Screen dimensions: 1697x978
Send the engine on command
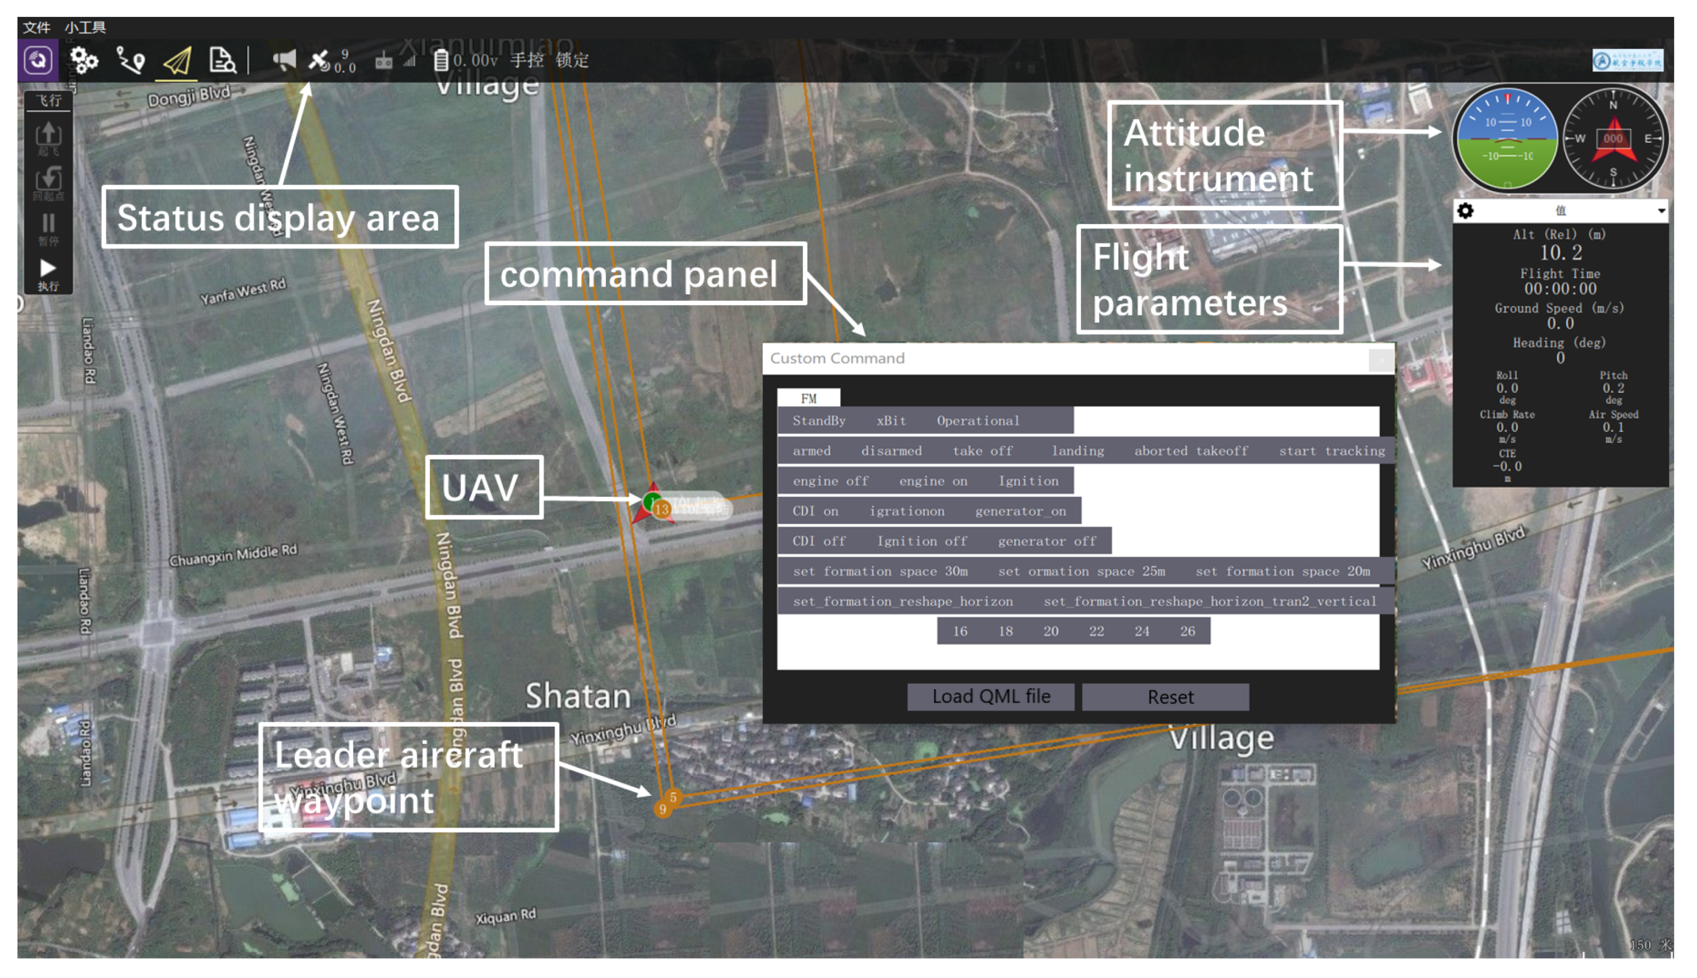[933, 481]
